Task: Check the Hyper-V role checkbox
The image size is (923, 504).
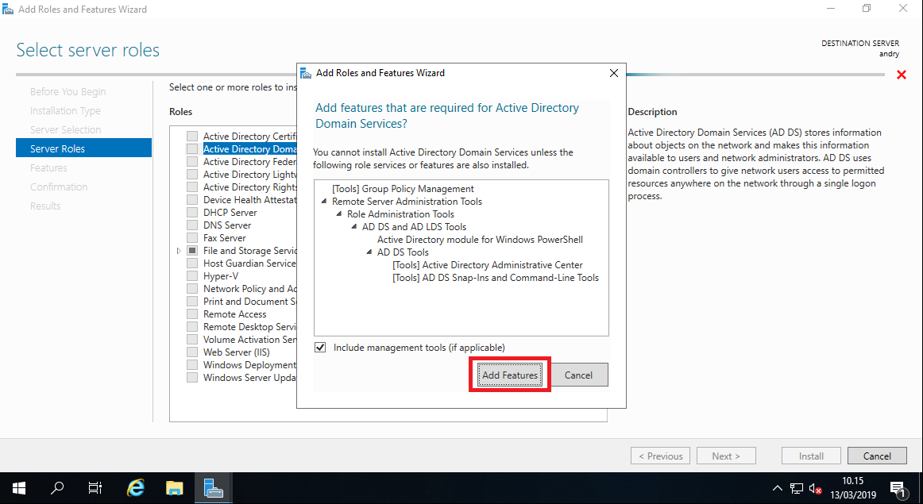Action: coord(192,276)
